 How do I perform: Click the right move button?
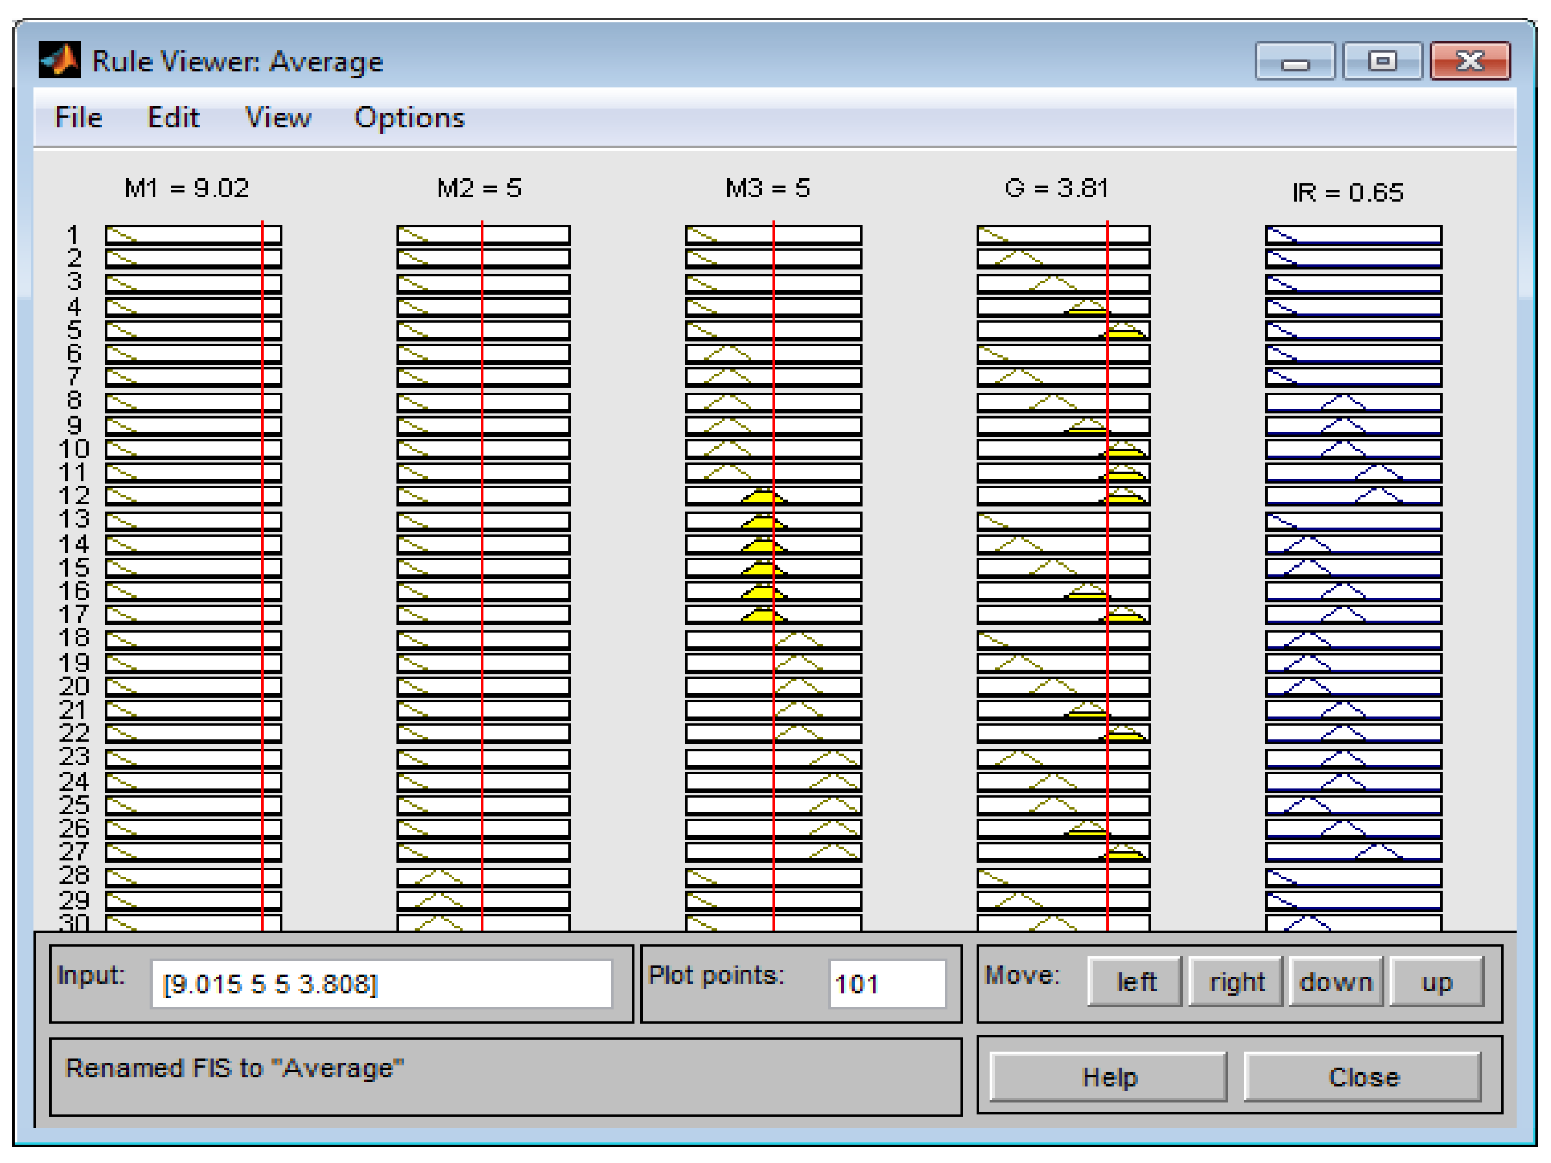tap(1237, 982)
